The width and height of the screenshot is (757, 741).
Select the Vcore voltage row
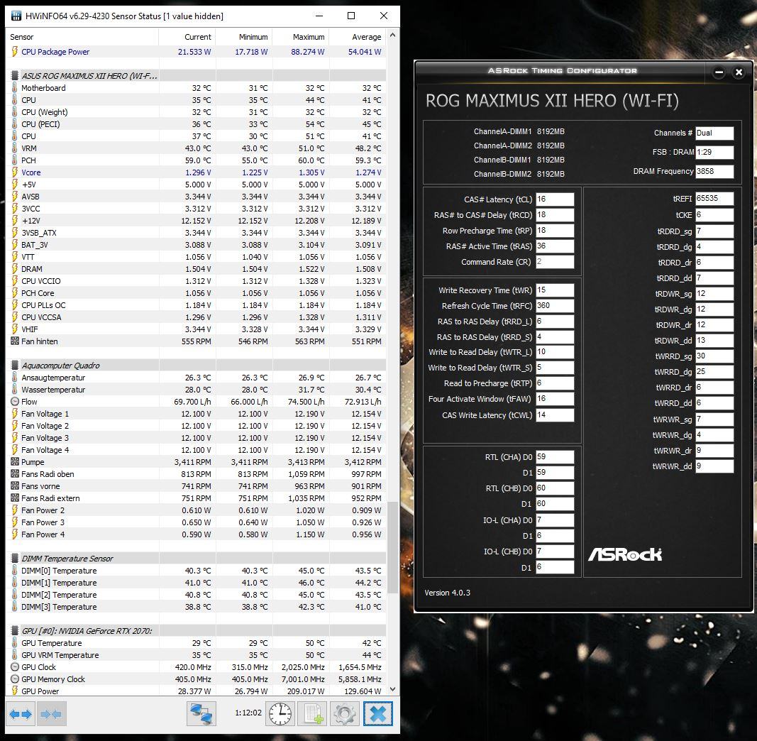[x=196, y=172]
